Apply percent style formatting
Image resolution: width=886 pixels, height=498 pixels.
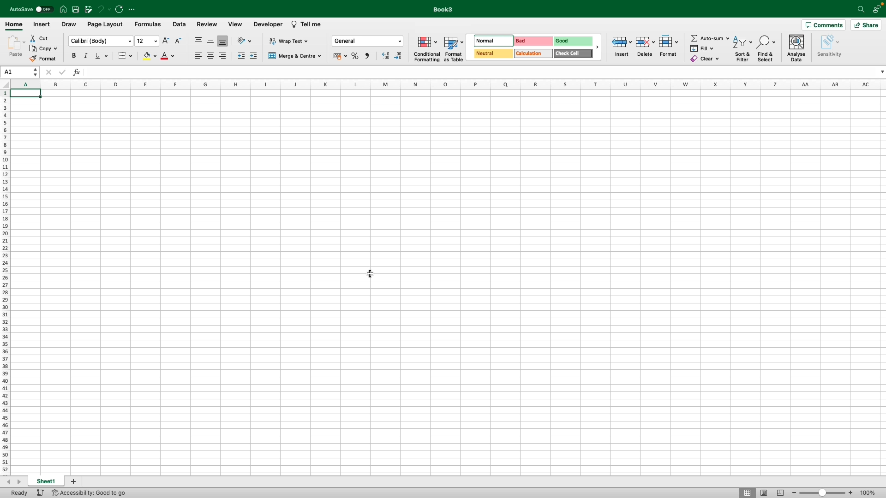tap(354, 56)
